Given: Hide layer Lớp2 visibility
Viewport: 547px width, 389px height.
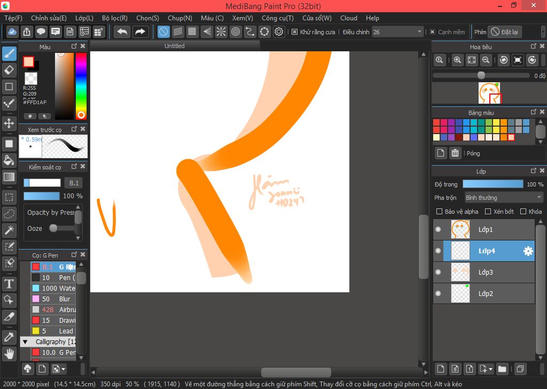Looking at the screenshot, I should tap(438, 294).
